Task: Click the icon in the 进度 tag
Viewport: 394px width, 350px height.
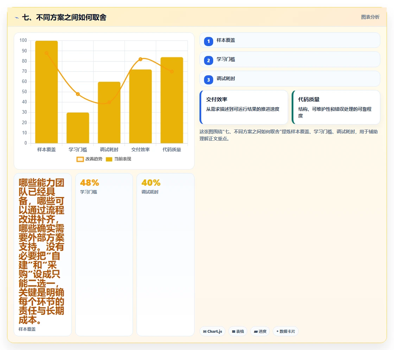Action: (256, 332)
